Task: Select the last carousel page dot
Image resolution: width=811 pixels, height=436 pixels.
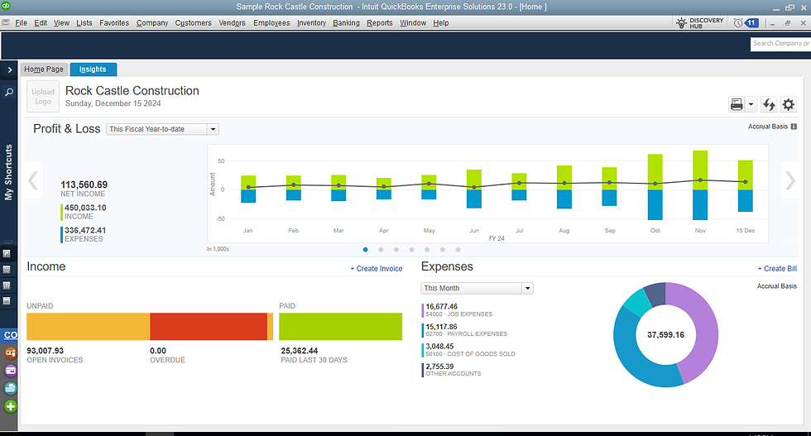Action: point(458,250)
